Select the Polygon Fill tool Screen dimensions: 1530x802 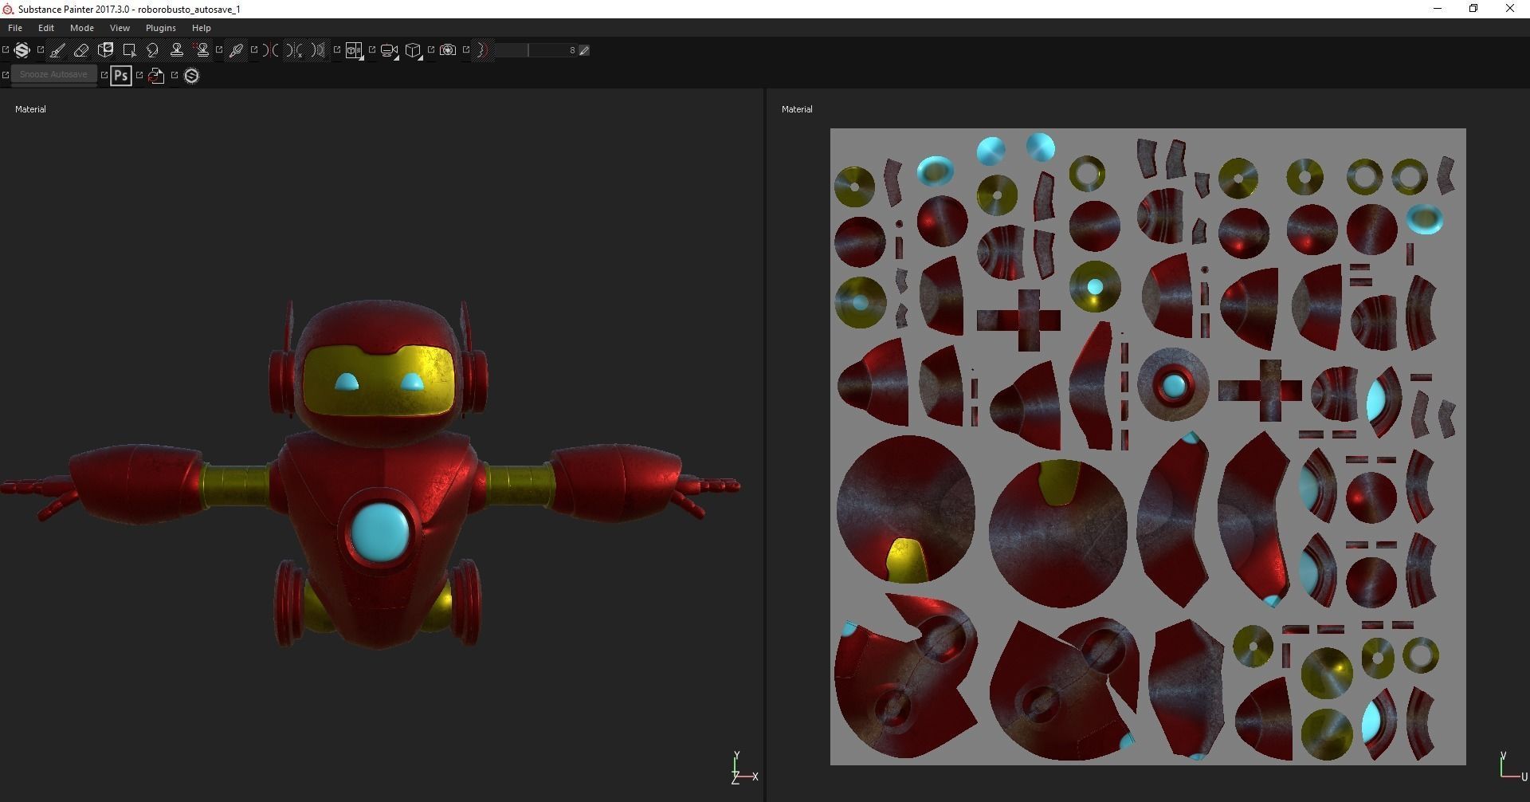(129, 50)
